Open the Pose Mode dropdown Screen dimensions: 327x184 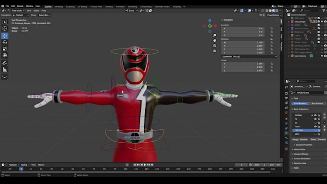pos(16,11)
